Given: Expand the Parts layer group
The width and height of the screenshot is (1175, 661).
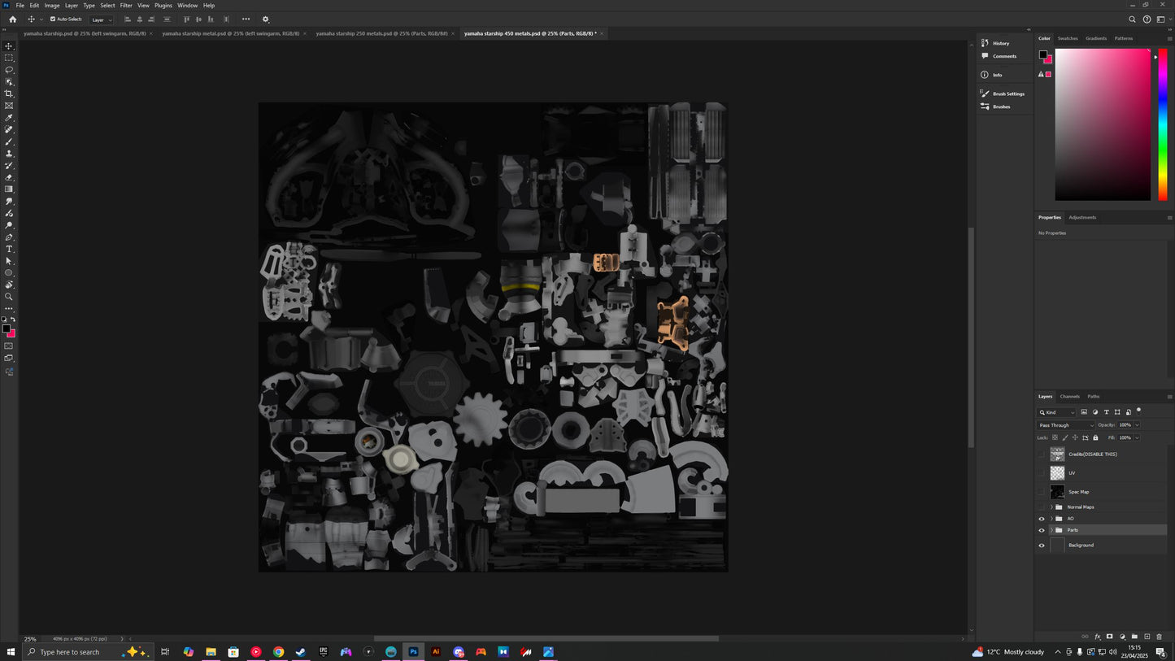Looking at the screenshot, I should coord(1051,530).
